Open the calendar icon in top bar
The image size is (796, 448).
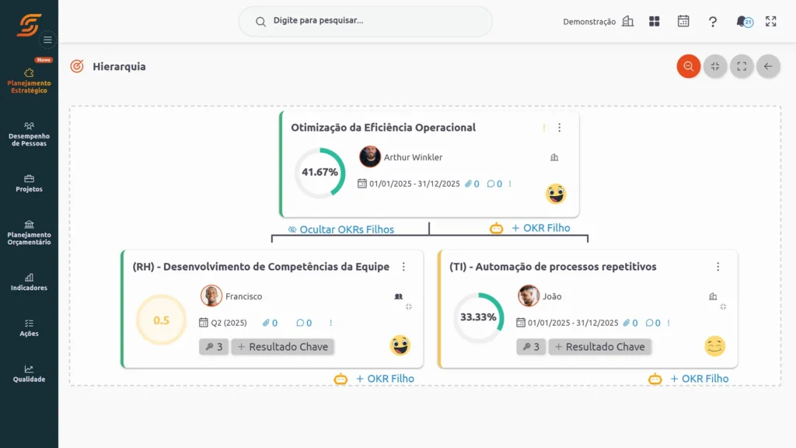(x=683, y=21)
